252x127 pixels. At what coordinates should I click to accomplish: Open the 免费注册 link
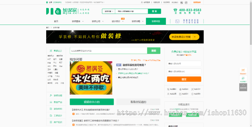click(x=157, y=3)
